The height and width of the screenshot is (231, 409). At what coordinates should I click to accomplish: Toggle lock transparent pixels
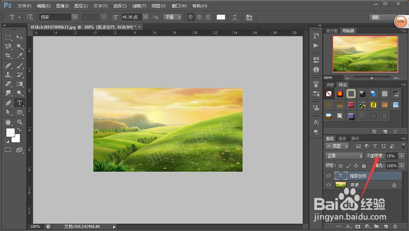pyautogui.click(x=341, y=166)
